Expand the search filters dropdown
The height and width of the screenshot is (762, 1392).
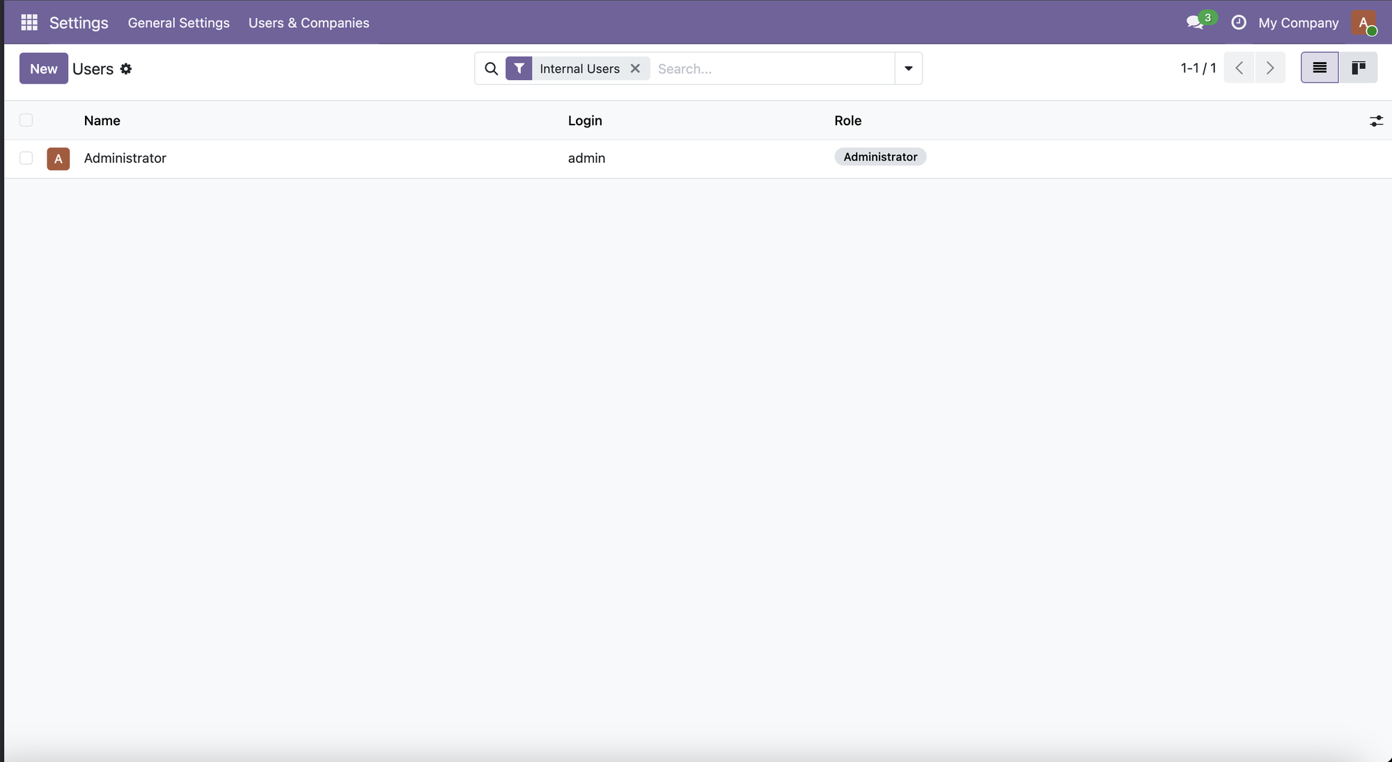point(908,68)
